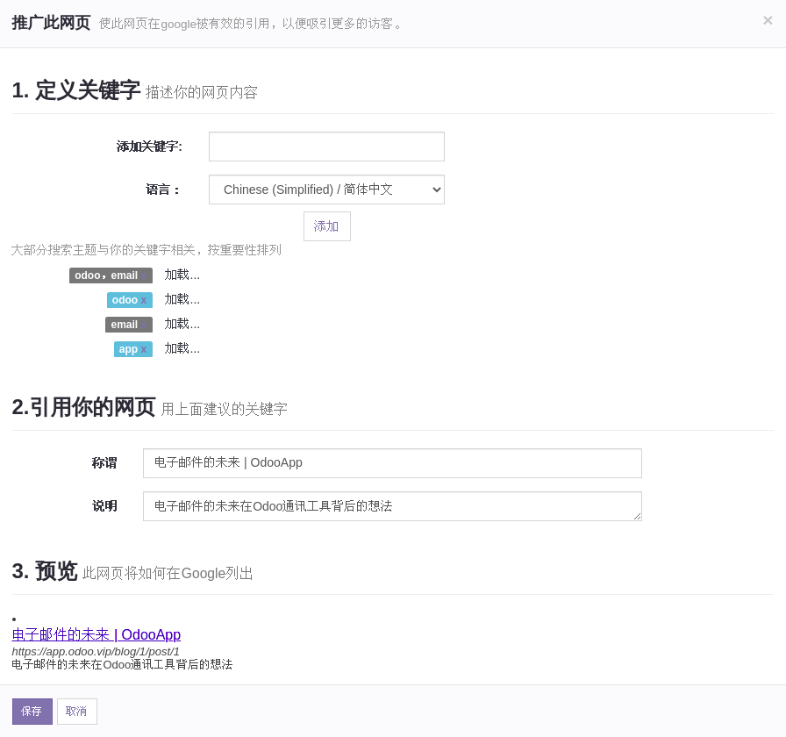Click the 加载... text next to odoo tag
This screenshot has height=737, width=786.
(182, 300)
